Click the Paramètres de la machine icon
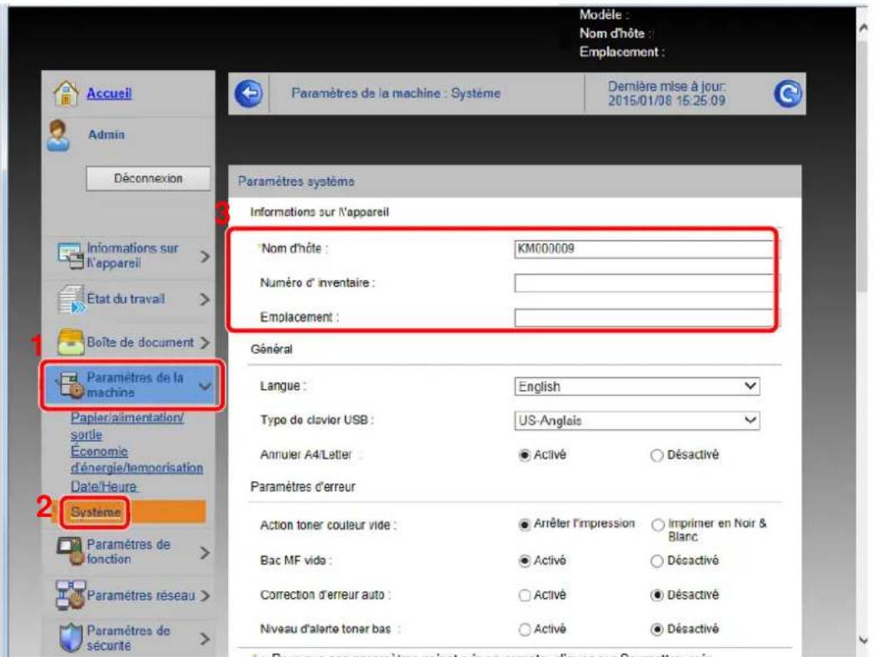The image size is (873, 657). (71, 385)
